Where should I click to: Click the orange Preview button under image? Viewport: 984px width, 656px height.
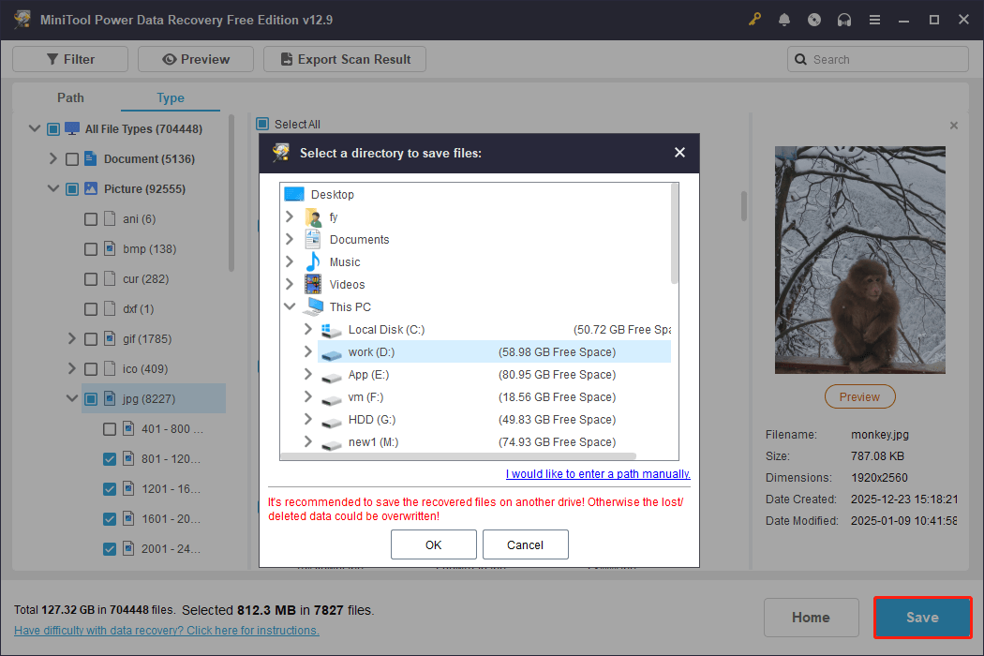pos(859,396)
